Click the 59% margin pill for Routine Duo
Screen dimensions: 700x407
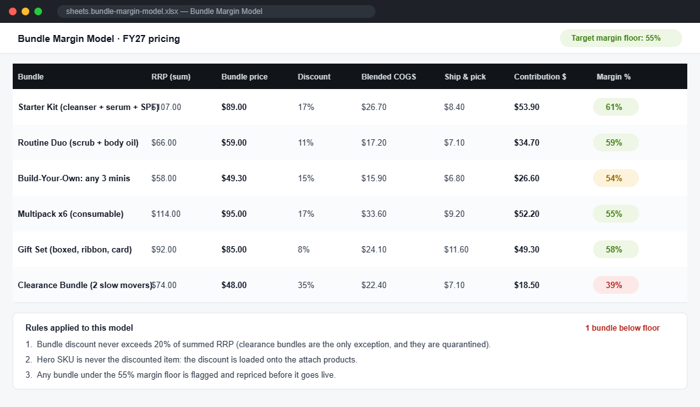pos(615,143)
